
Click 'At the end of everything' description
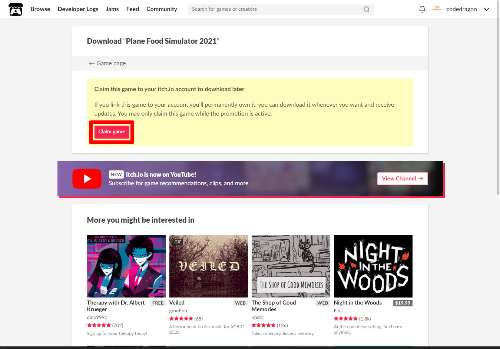click(368, 329)
